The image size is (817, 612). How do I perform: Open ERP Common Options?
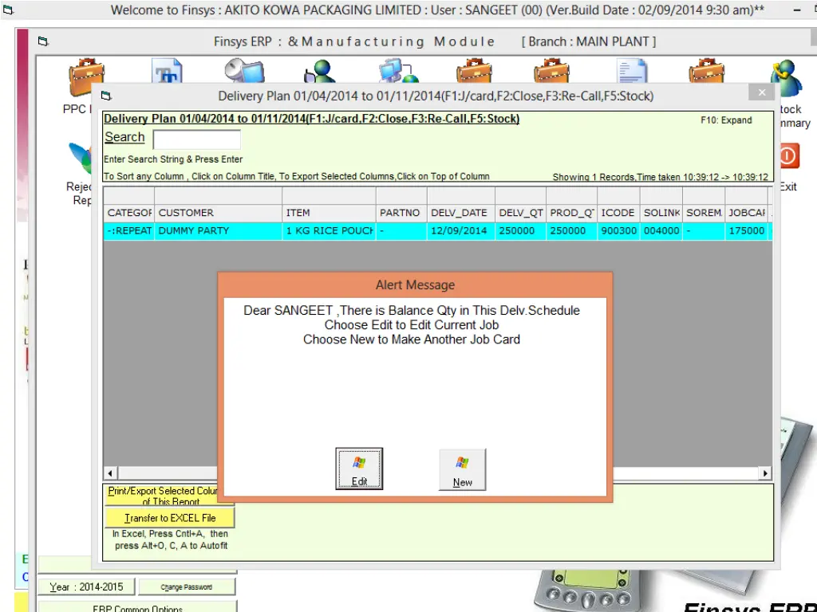point(137,608)
